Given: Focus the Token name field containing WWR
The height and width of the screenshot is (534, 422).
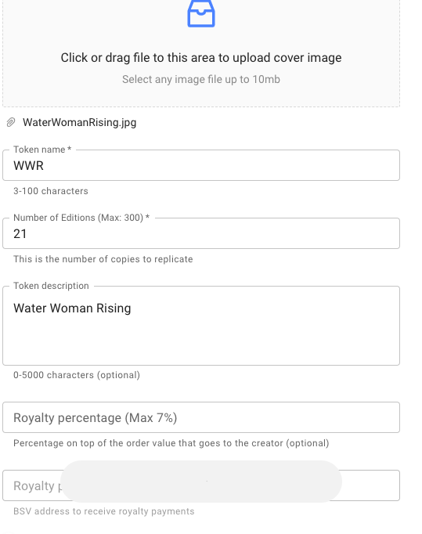Looking at the screenshot, I should tap(201, 165).
